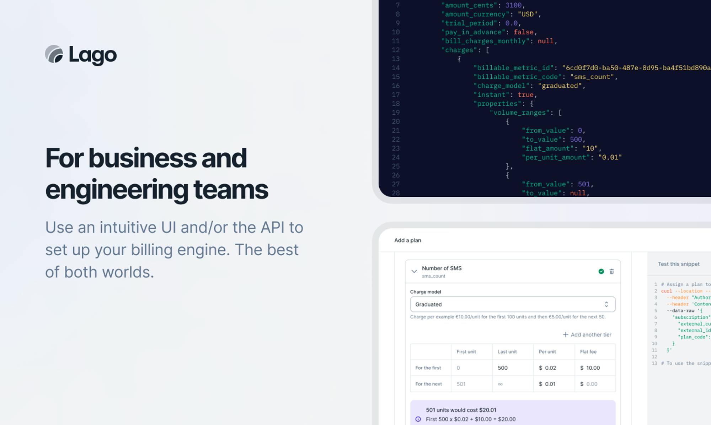Click the graduated charge example helper text
The image size is (711, 425).
(508, 317)
